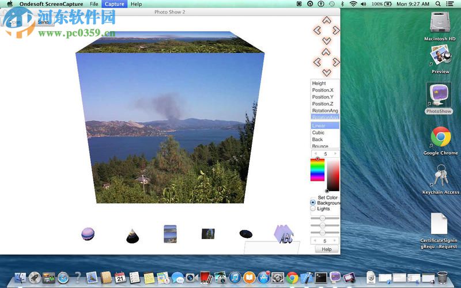This screenshot has height=288, width=461.
Task: Select Position.X in the property list
Action: 325,90
